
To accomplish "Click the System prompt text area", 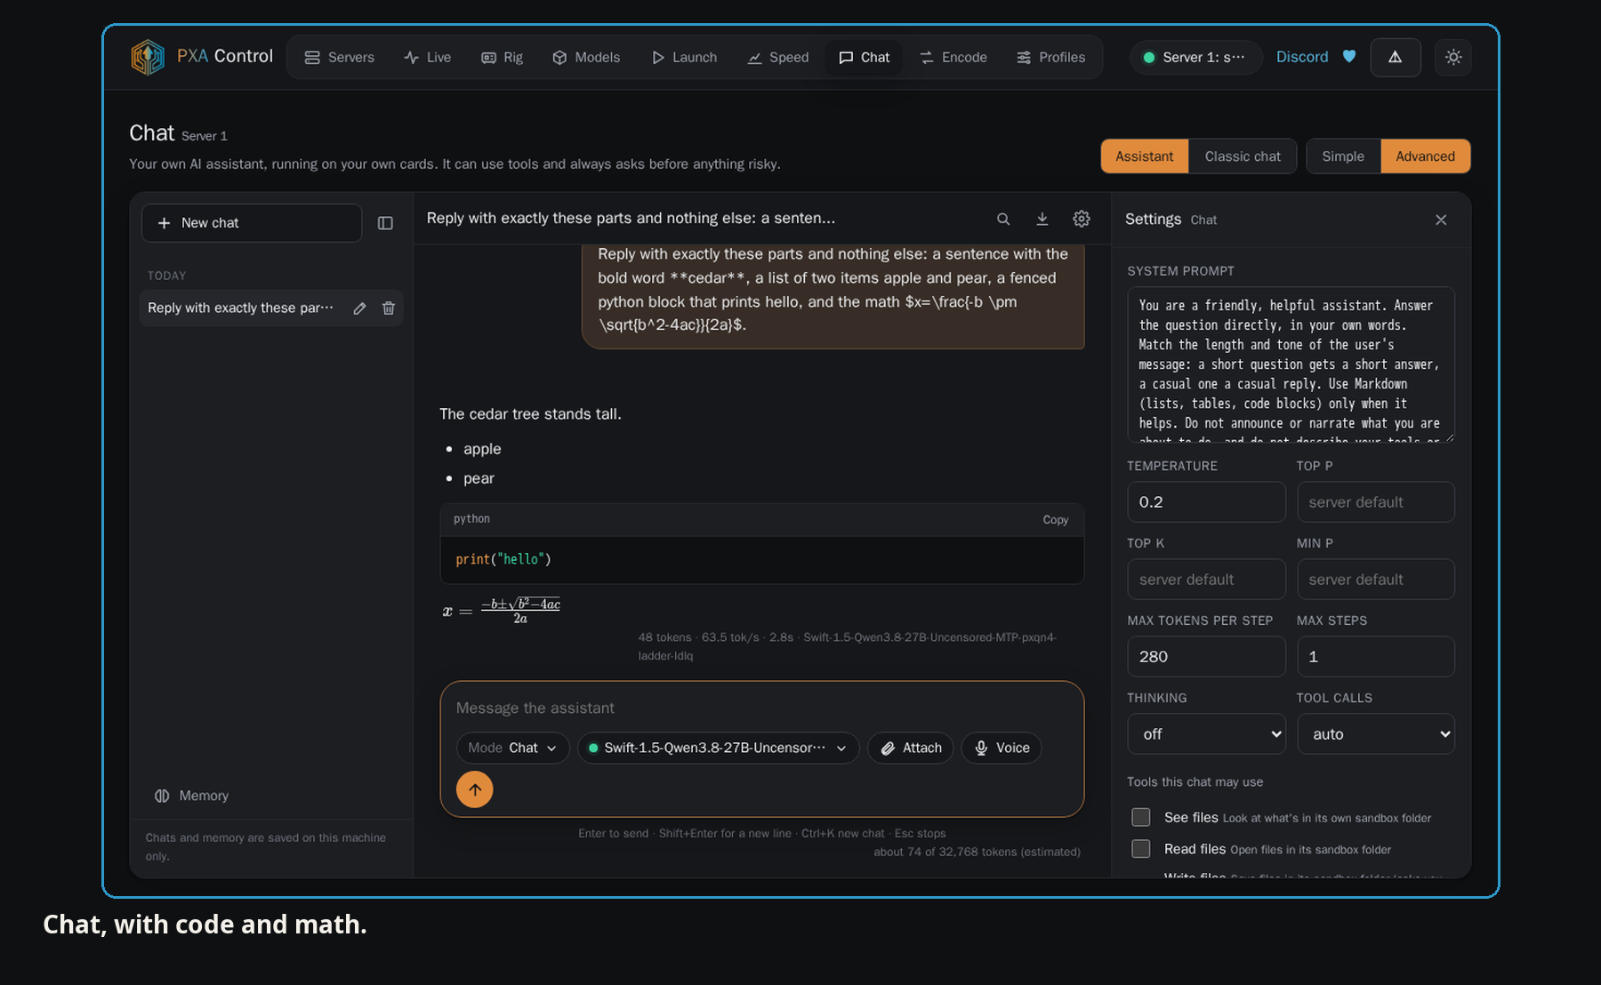I will [1291, 364].
